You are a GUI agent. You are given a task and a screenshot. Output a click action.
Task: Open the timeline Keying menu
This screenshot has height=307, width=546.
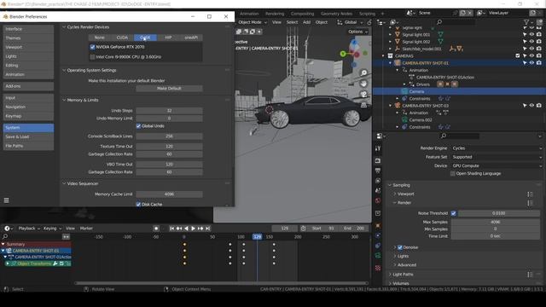pyautogui.click(x=52, y=229)
